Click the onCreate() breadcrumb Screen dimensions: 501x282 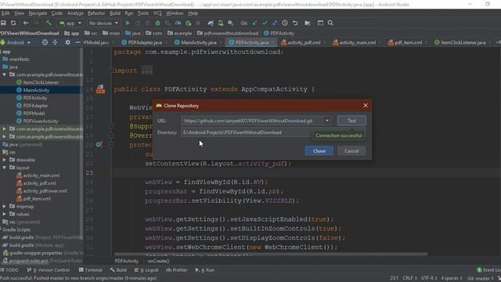click(158, 261)
